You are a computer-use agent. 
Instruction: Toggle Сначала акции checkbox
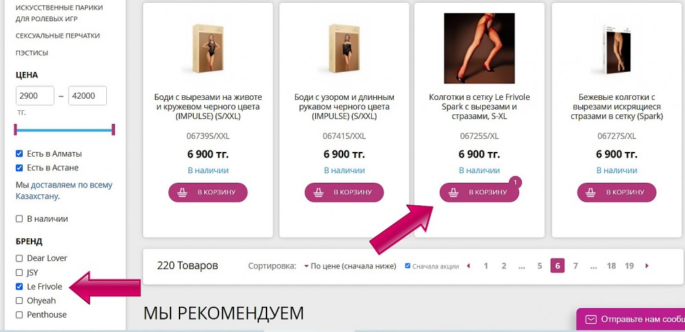click(x=408, y=266)
